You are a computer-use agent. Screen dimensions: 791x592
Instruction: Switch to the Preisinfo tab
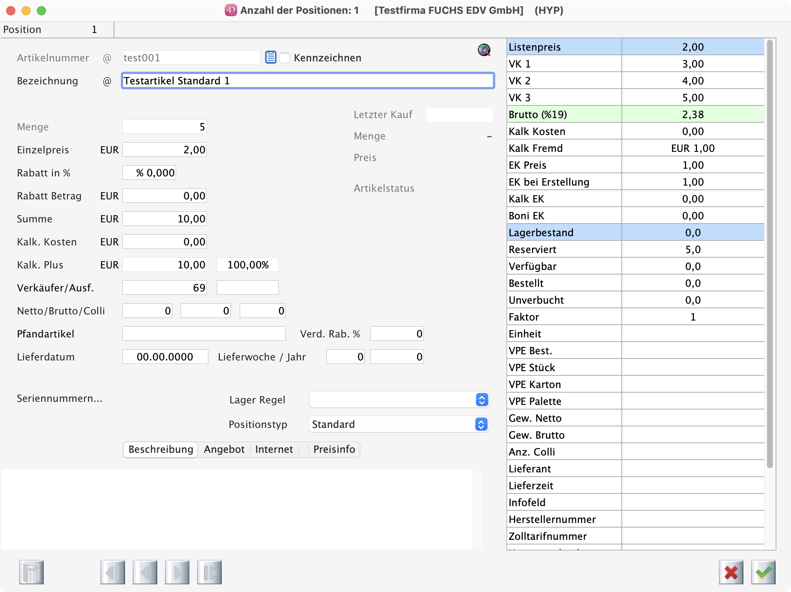coord(334,449)
